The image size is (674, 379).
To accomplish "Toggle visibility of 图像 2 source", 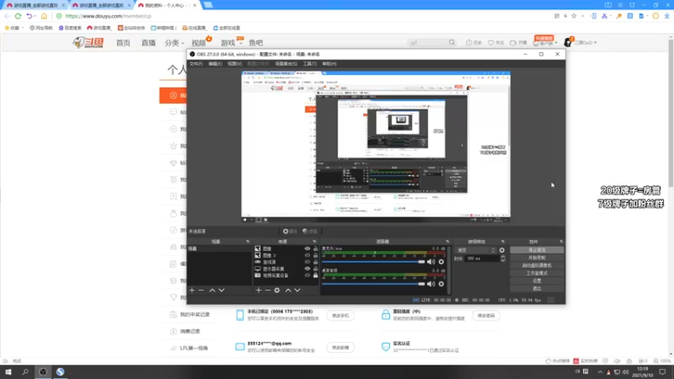I will click(x=308, y=255).
